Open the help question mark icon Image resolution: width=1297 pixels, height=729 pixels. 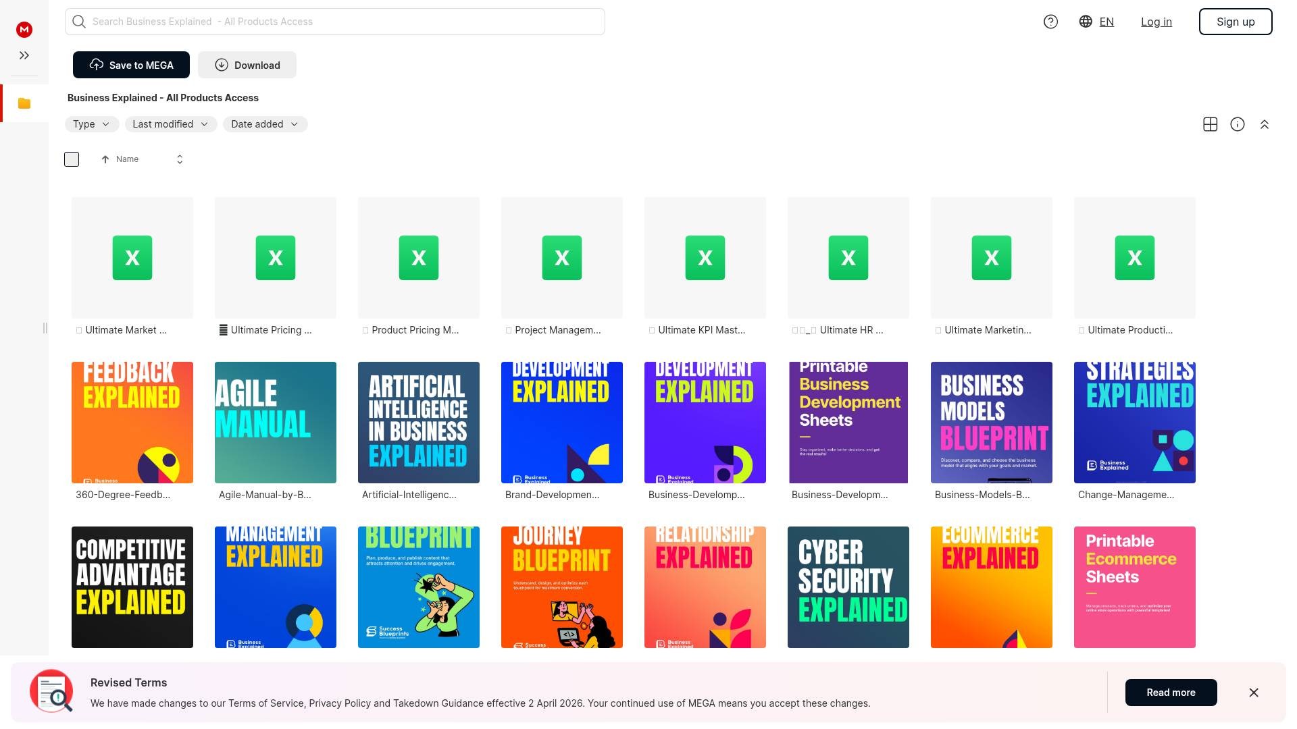[1050, 22]
